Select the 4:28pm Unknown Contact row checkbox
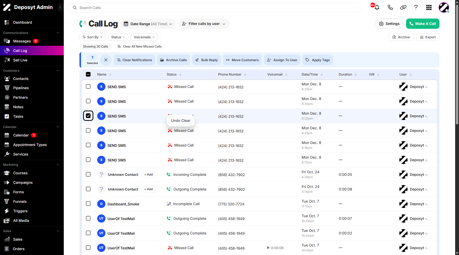459x255 pixels. (x=88, y=174)
